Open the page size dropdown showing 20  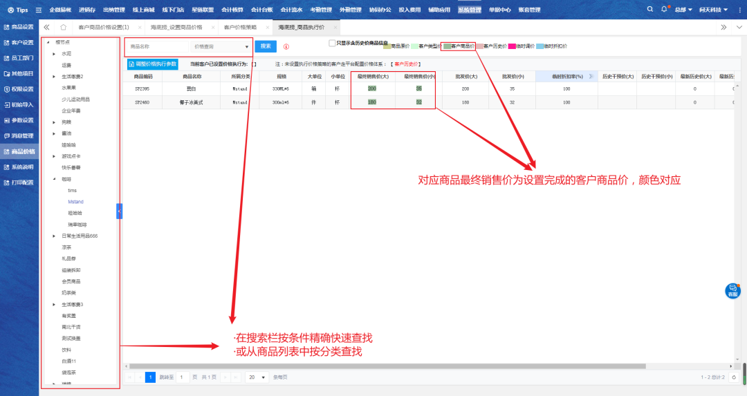click(x=257, y=377)
